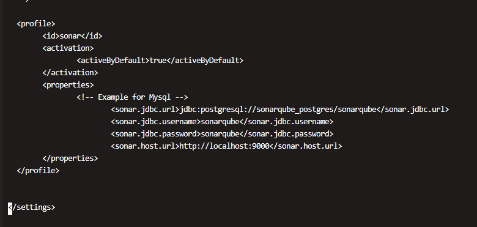Image resolution: width=477 pixels, height=227 pixels.
Task: Click the opening sonar.jdbc.url tag
Action: [x=145, y=110]
